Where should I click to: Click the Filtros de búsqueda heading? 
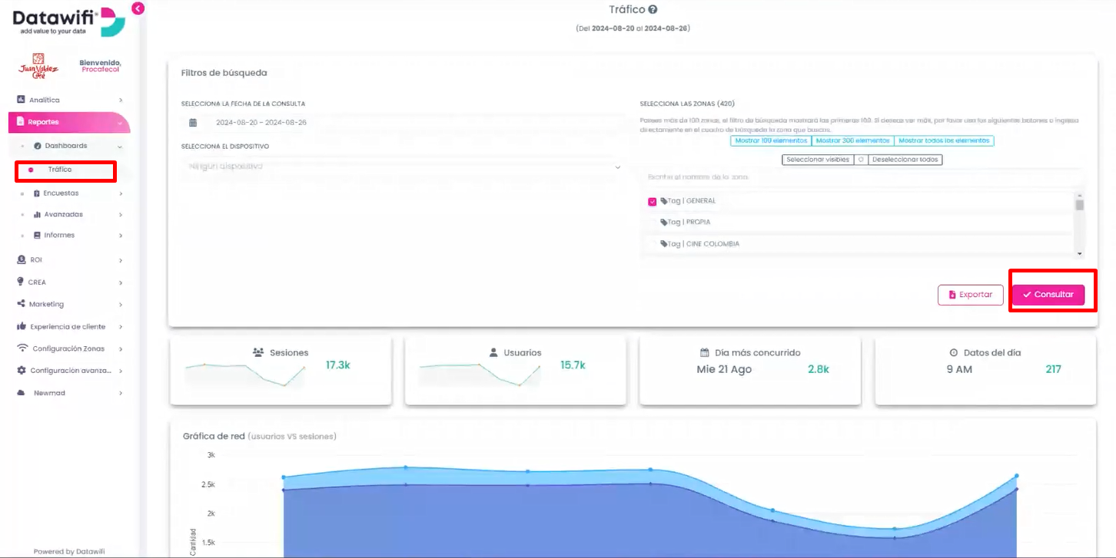coord(224,73)
